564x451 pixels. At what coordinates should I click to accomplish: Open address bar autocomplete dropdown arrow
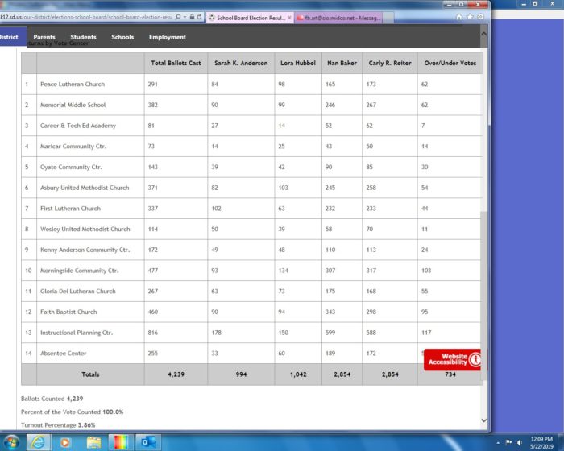(185, 17)
